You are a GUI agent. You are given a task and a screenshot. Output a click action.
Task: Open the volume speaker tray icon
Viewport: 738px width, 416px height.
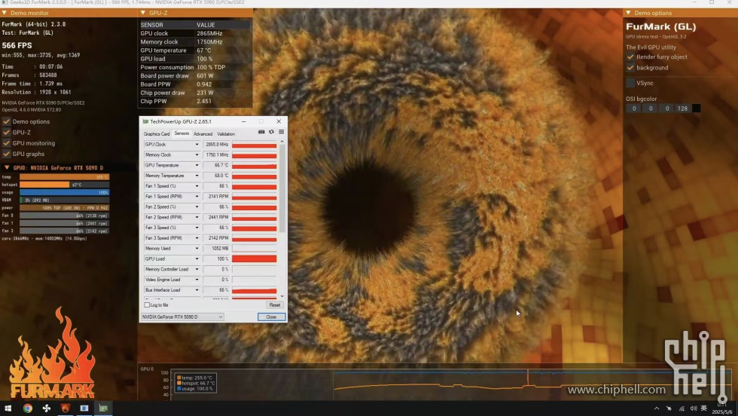[x=693, y=408]
